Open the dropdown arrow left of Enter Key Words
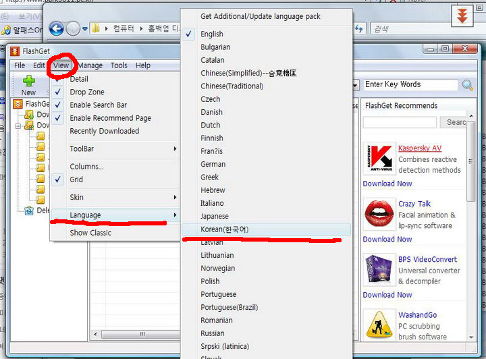This screenshot has width=486, height=359. point(355,86)
